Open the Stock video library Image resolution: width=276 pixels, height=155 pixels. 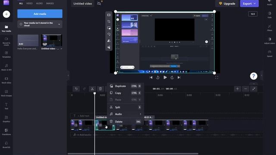point(6,80)
